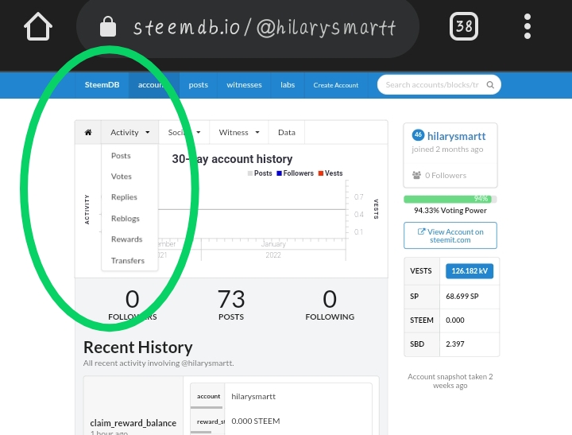Screen dimensions: 572x435
Task: Click the STEEM 0.000 value
Action: pos(455,320)
